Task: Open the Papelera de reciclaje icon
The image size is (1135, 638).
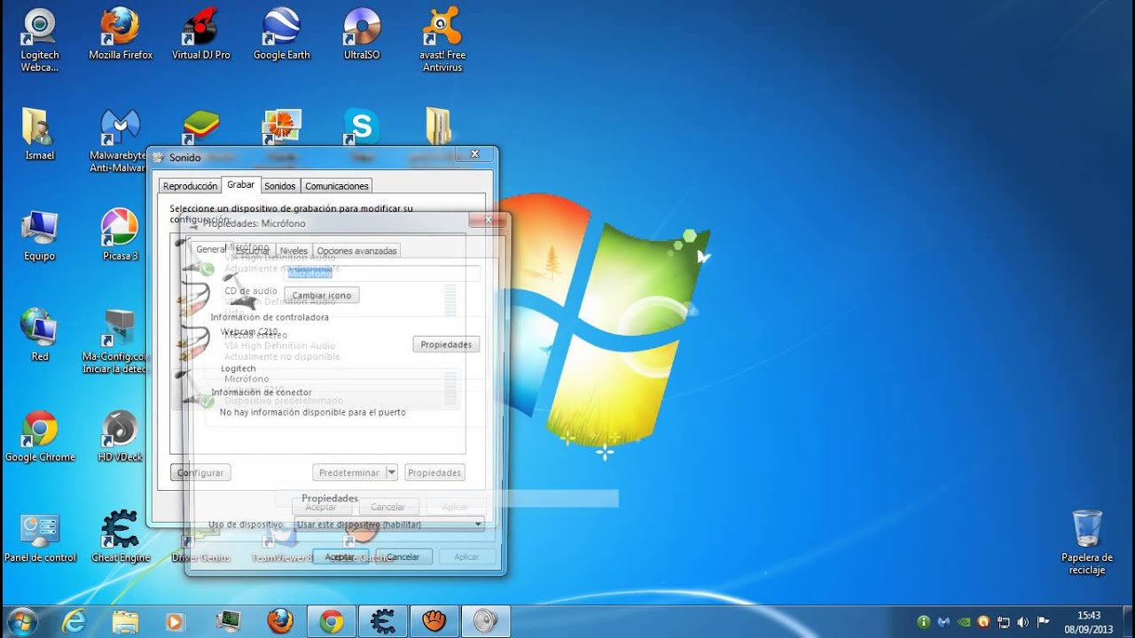Action: [x=1087, y=542]
